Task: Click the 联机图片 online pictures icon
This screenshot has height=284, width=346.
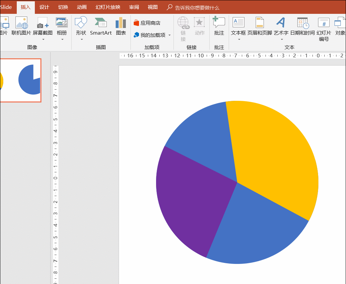Action: [x=21, y=26]
